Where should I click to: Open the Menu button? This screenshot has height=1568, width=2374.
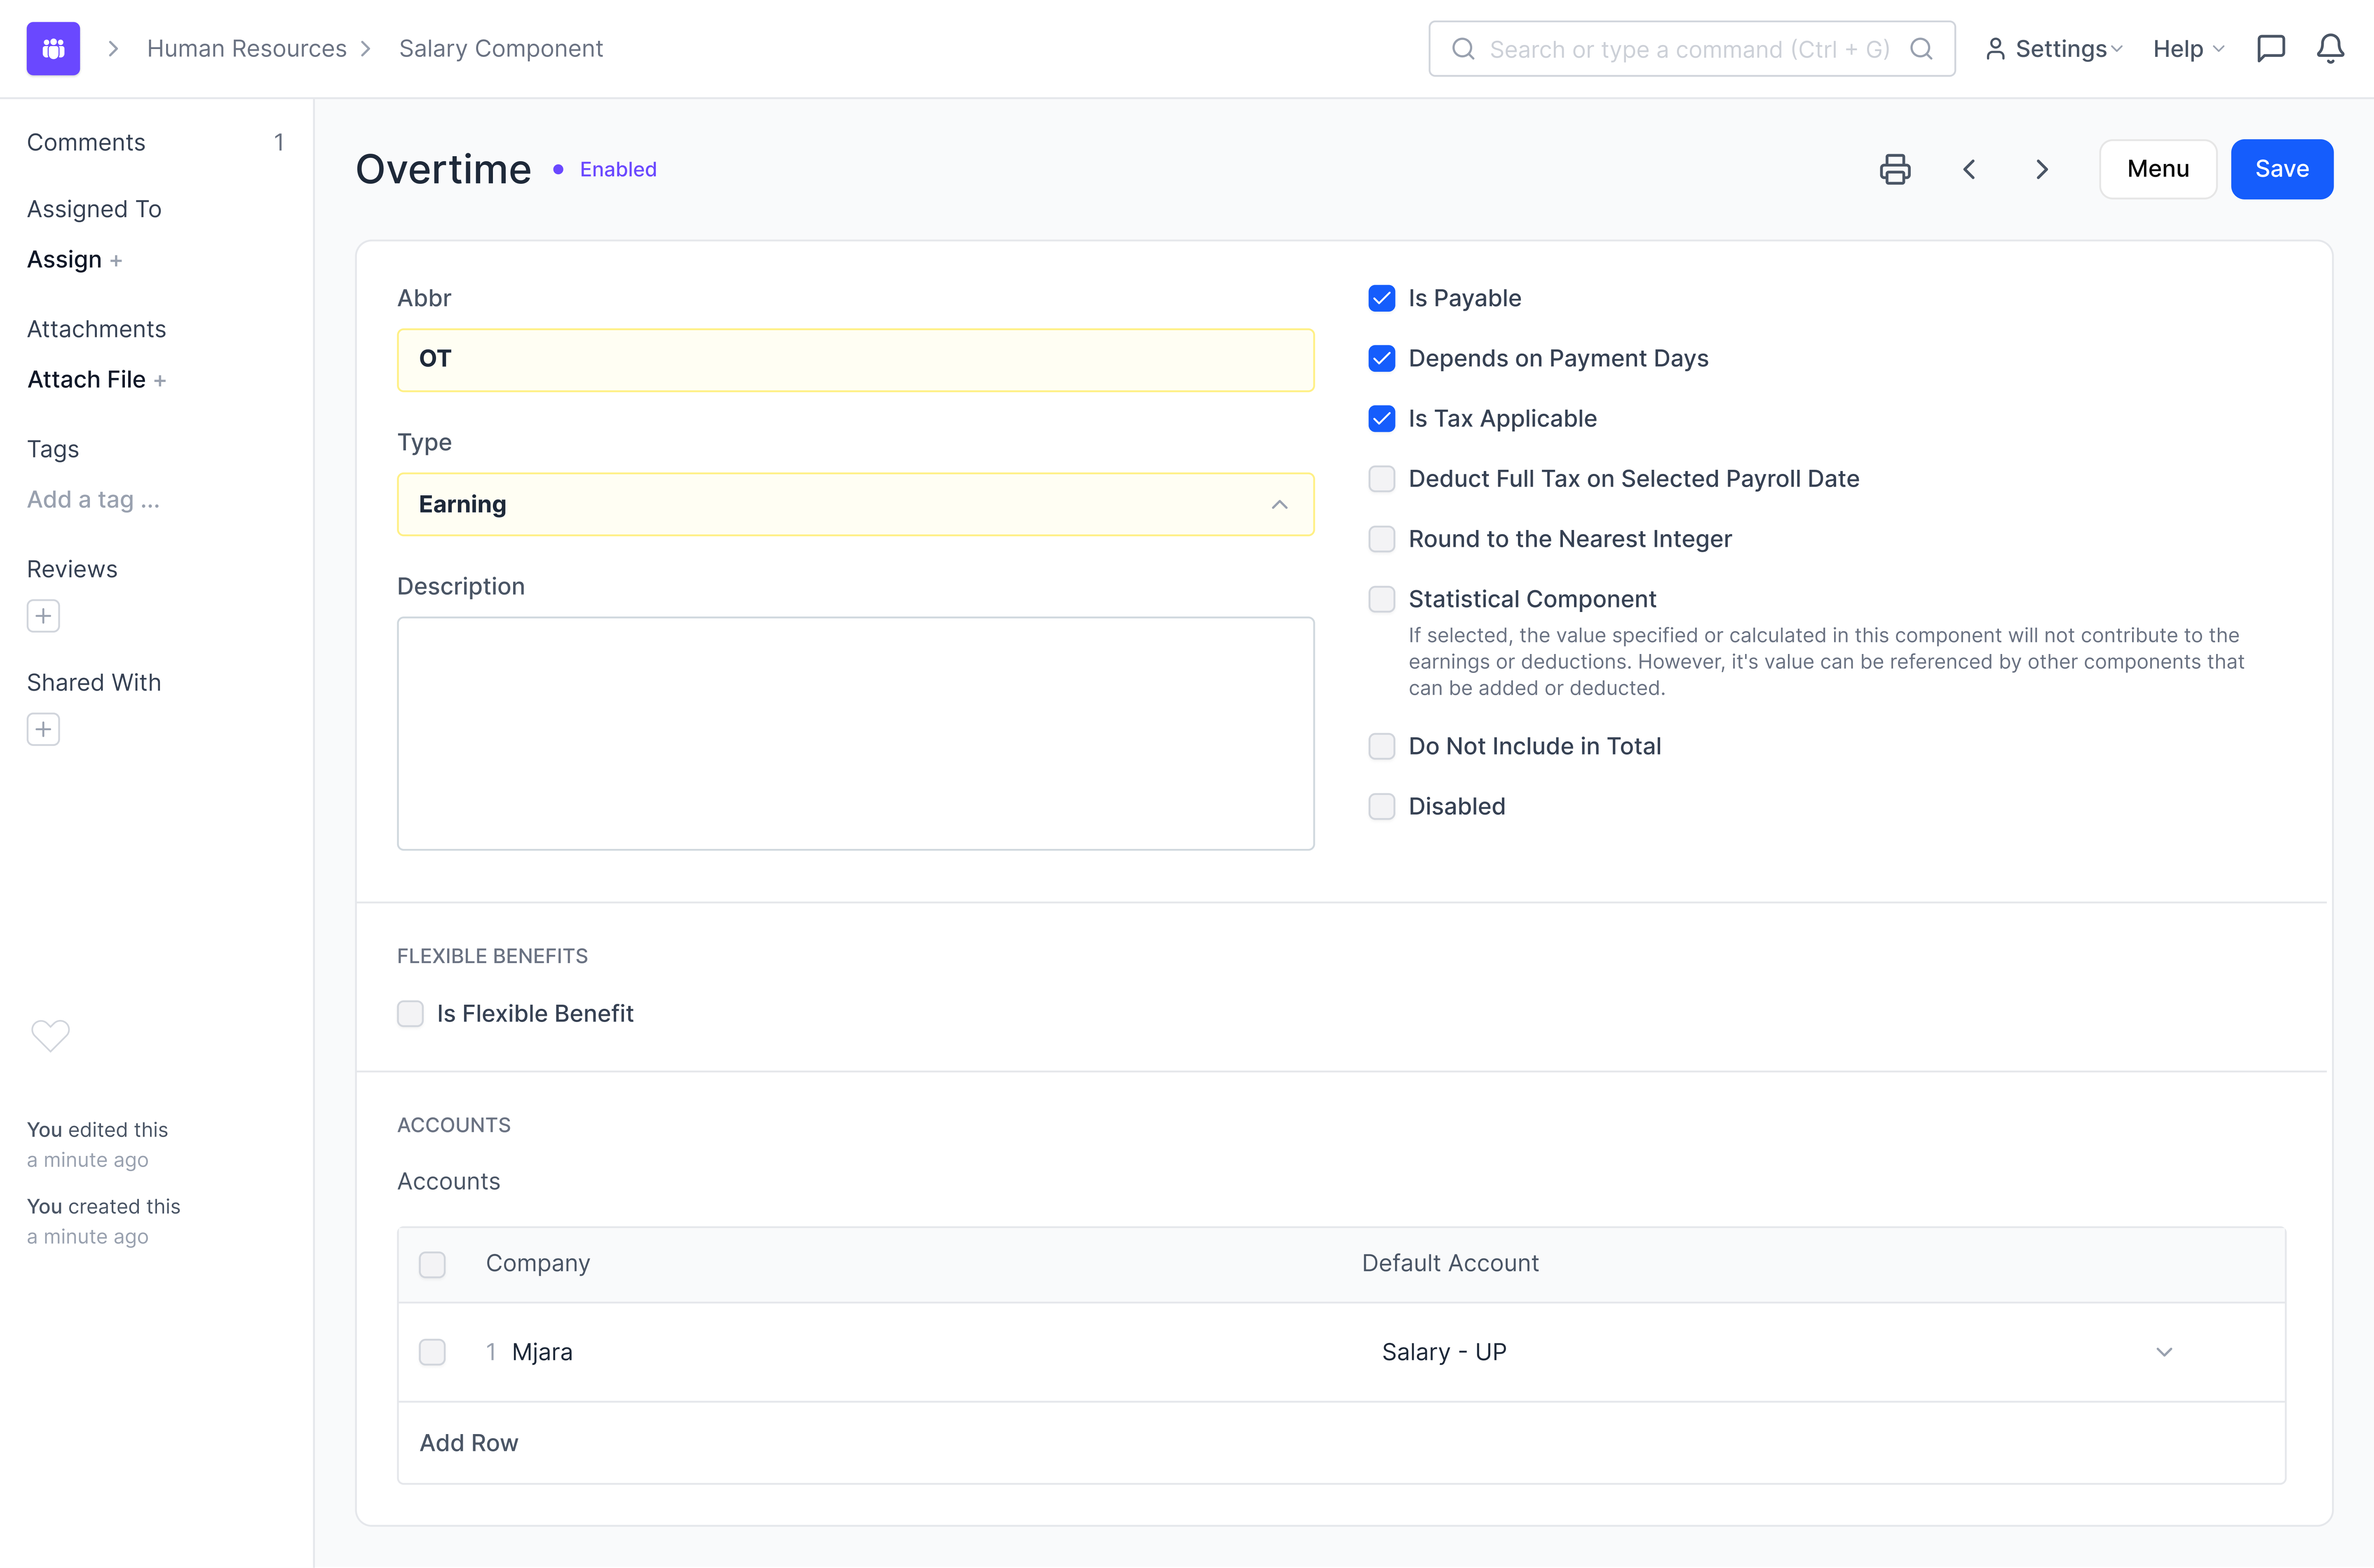[x=2157, y=169]
